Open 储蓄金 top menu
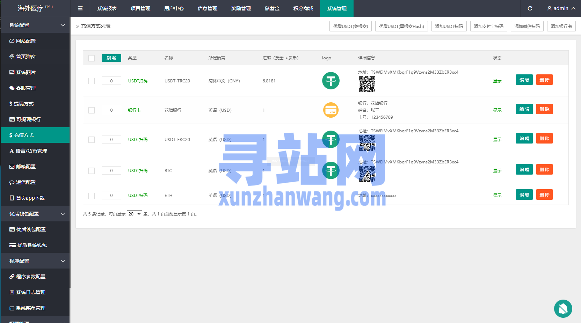This screenshot has height=323, width=581. 272,8
